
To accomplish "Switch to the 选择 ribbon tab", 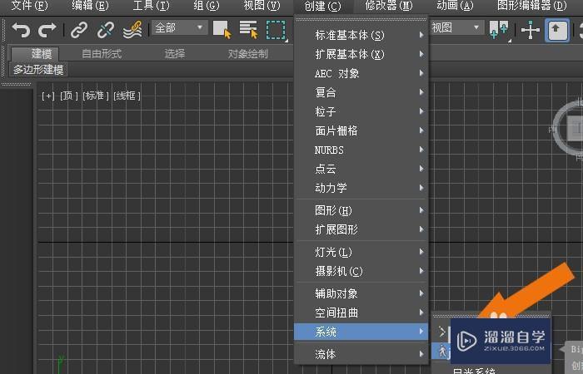I will (175, 54).
